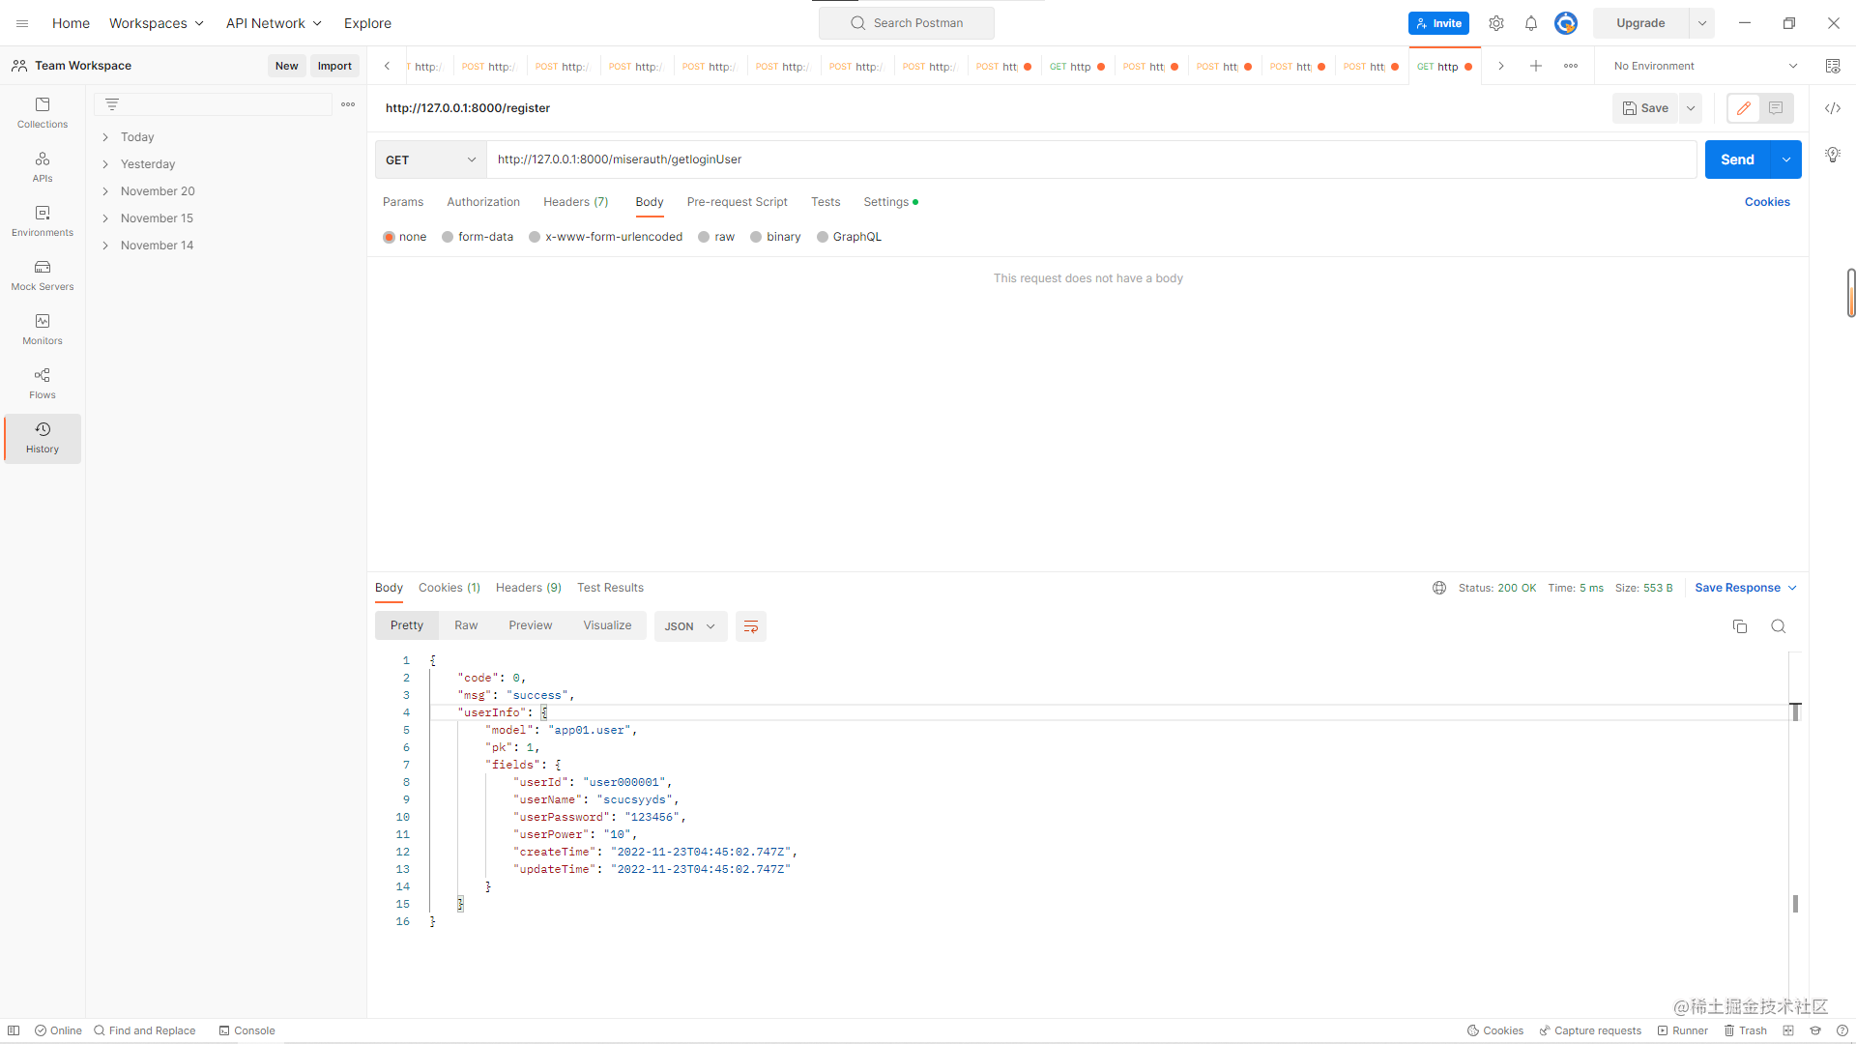1856x1044 pixels.
Task: Open the Cookies link
Action: coord(1767,202)
